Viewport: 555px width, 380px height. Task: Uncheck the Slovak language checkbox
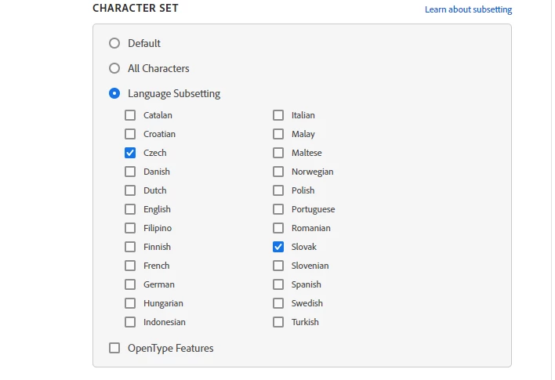click(x=278, y=247)
